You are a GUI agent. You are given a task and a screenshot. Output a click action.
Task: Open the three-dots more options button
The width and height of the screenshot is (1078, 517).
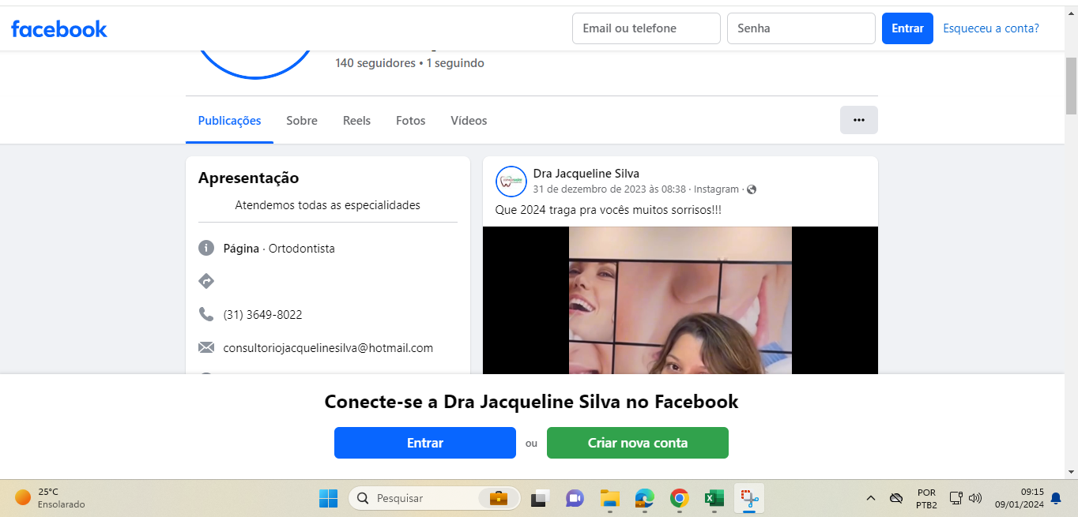(x=858, y=120)
